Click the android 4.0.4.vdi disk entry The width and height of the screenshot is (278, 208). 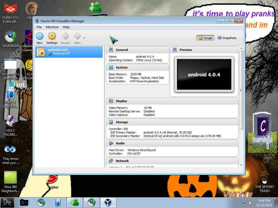point(168,132)
